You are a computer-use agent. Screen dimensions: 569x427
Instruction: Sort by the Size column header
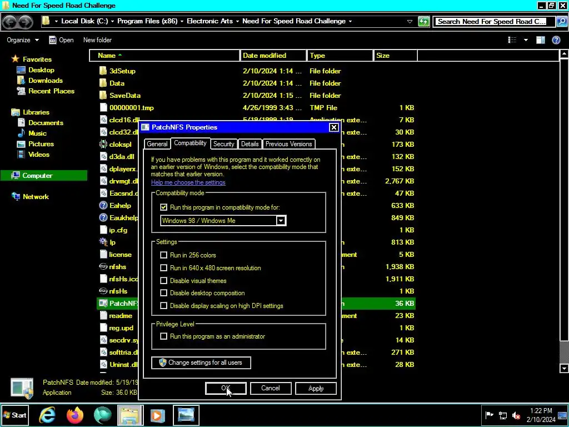[x=396, y=56]
